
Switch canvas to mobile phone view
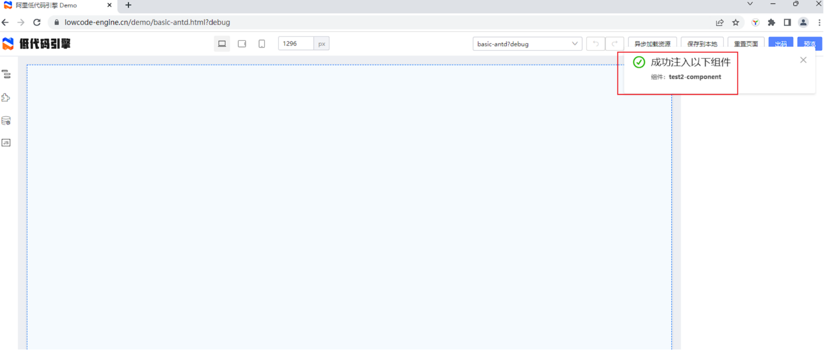point(261,43)
